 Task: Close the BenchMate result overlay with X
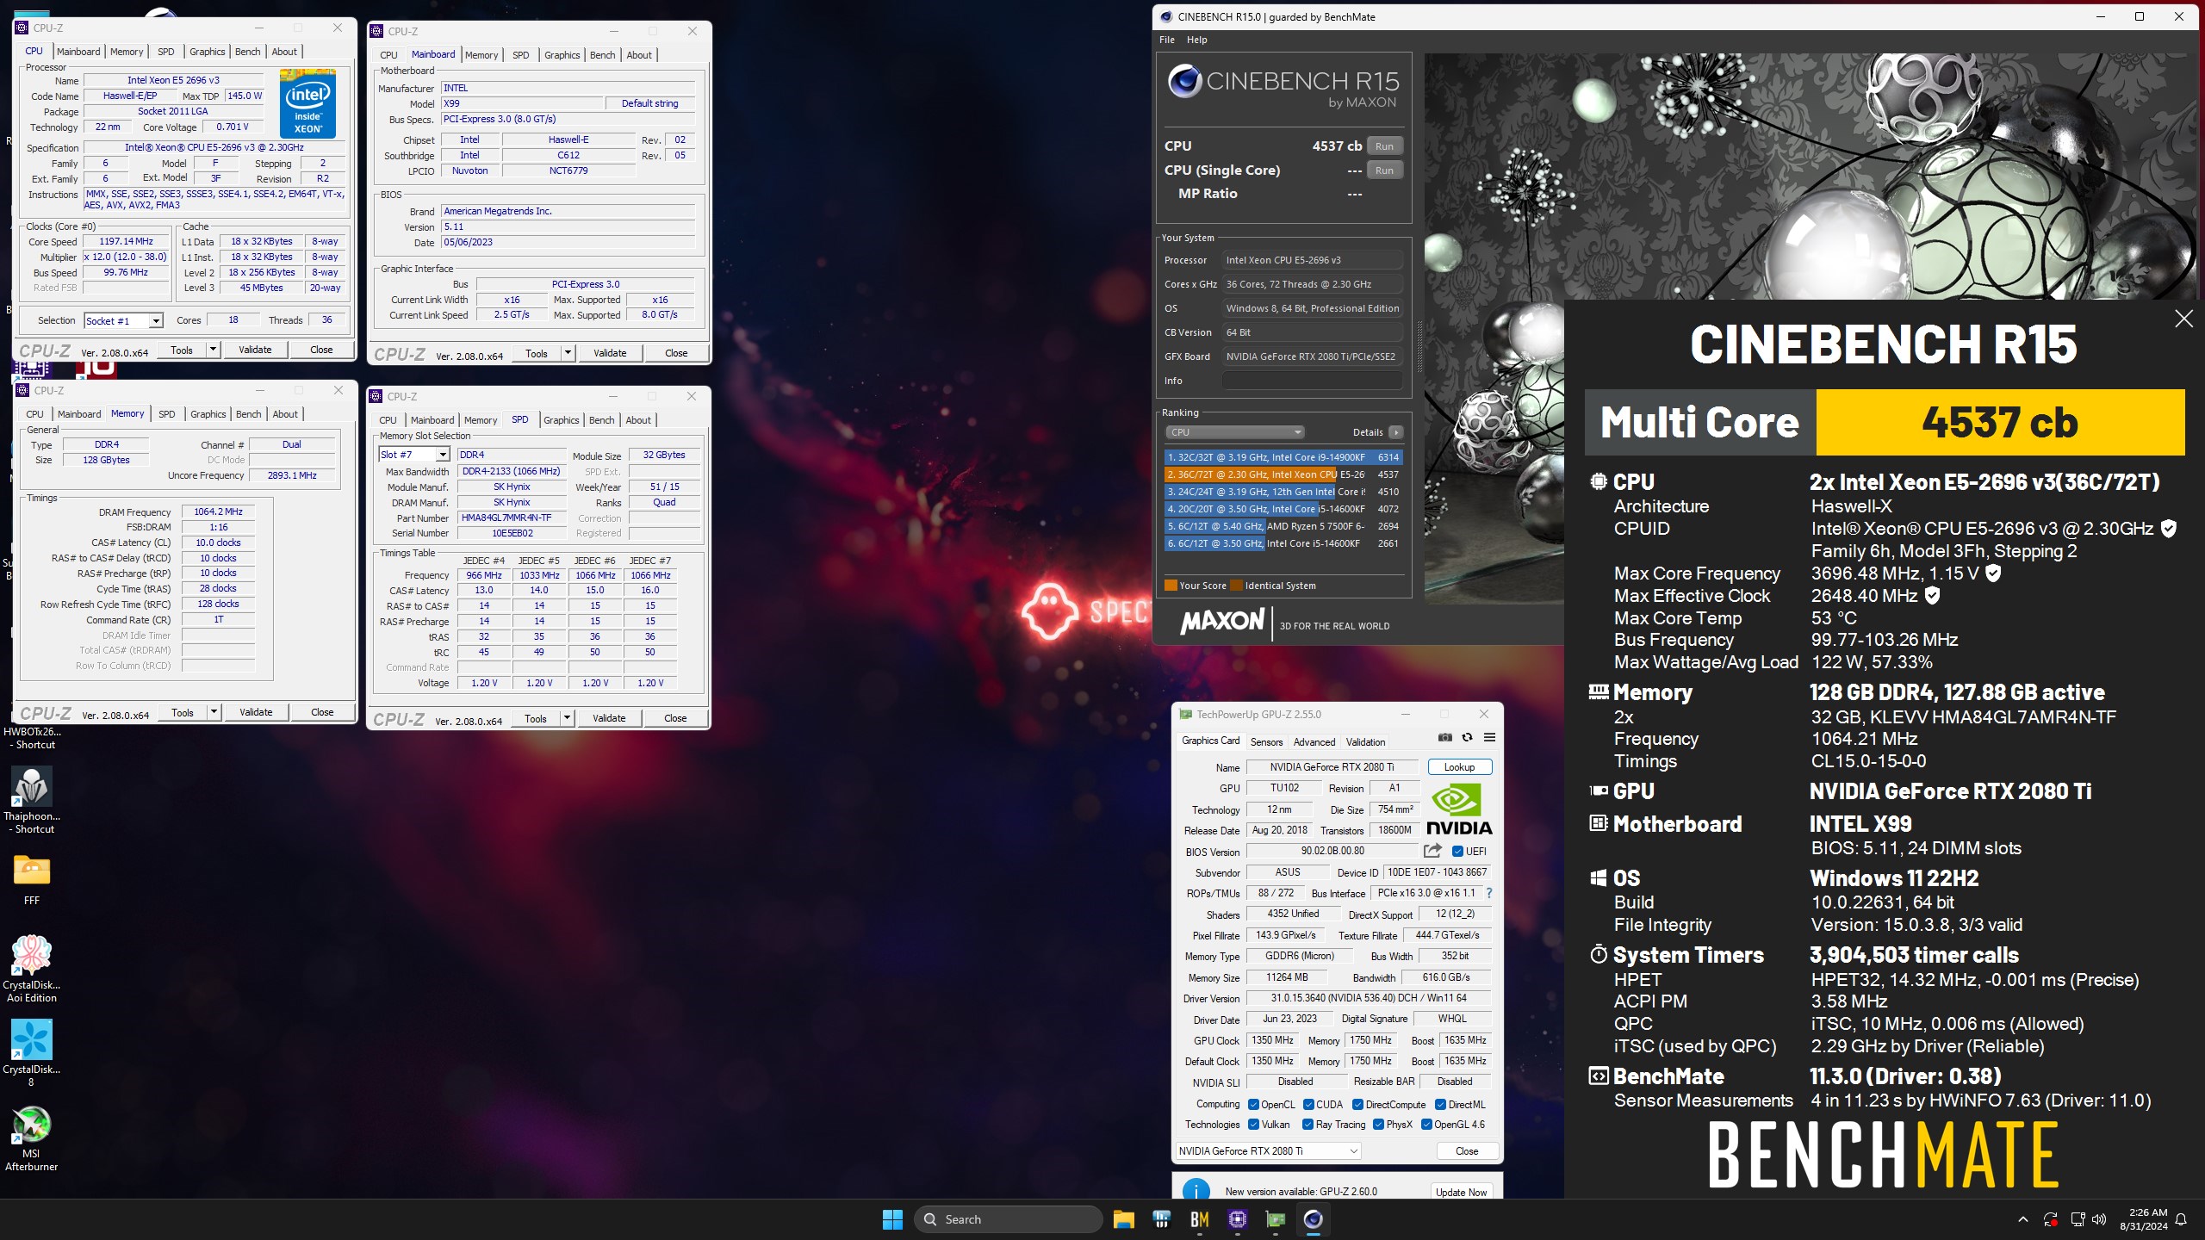2183,319
